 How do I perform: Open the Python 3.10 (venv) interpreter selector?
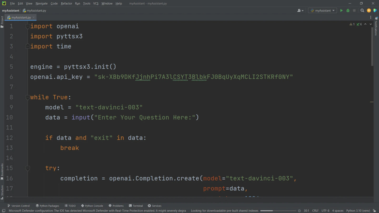click(x=358, y=211)
